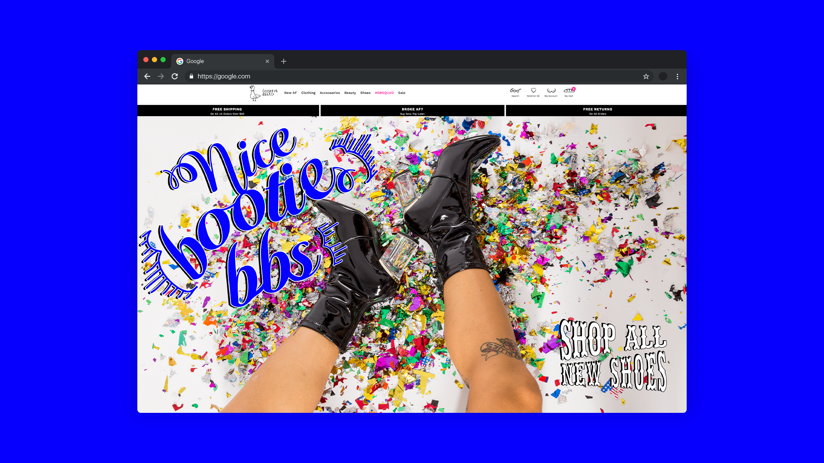Open a new tab with plus button

[x=284, y=61]
